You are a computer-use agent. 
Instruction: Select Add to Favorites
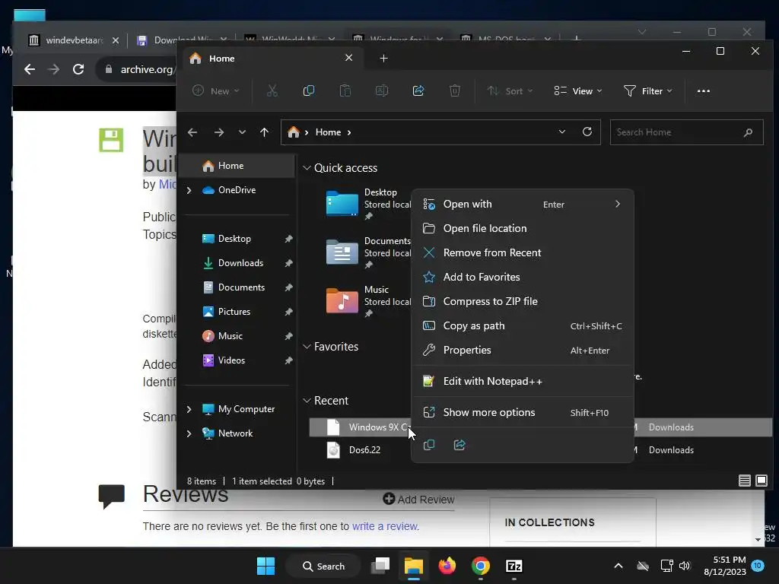click(522, 277)
